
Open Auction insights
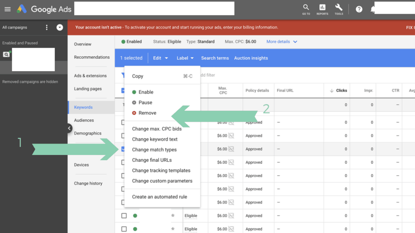pos(251,58)
